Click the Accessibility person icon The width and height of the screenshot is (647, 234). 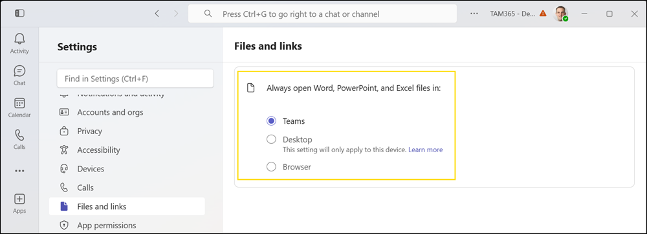64,150
